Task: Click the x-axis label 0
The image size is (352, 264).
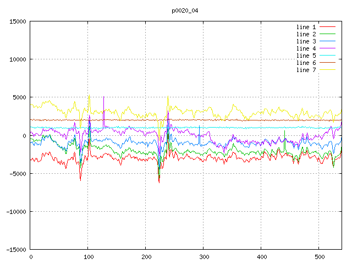Action: [31, 257]
